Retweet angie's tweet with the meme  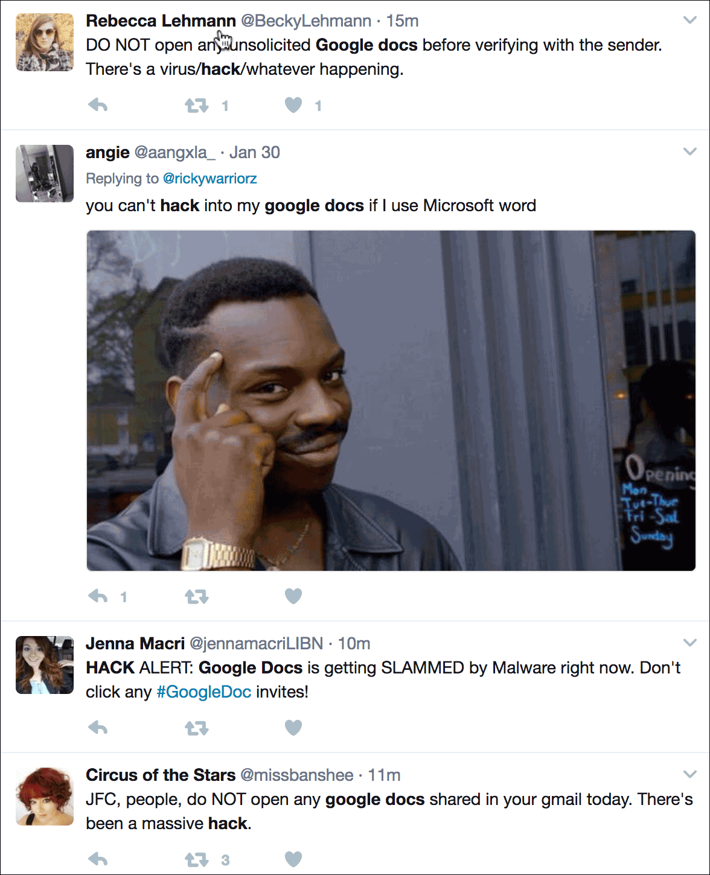click(x=196, y=597)
